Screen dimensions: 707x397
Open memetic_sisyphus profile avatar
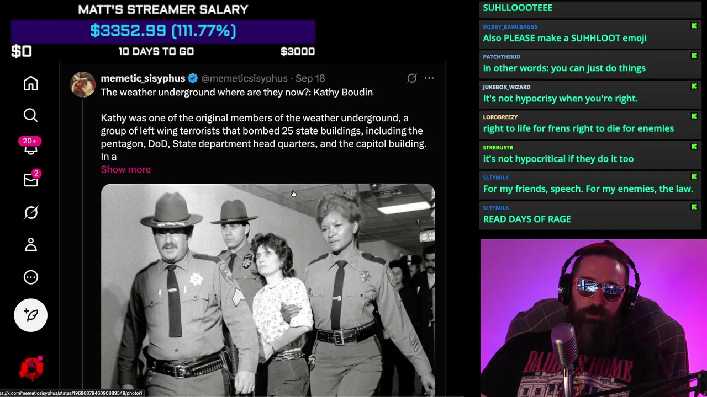pos(83,85)
